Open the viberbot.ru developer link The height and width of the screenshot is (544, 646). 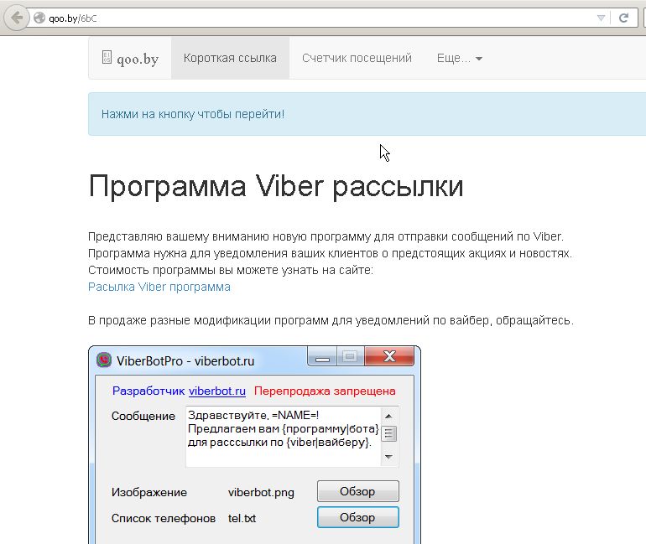[216, 391]
